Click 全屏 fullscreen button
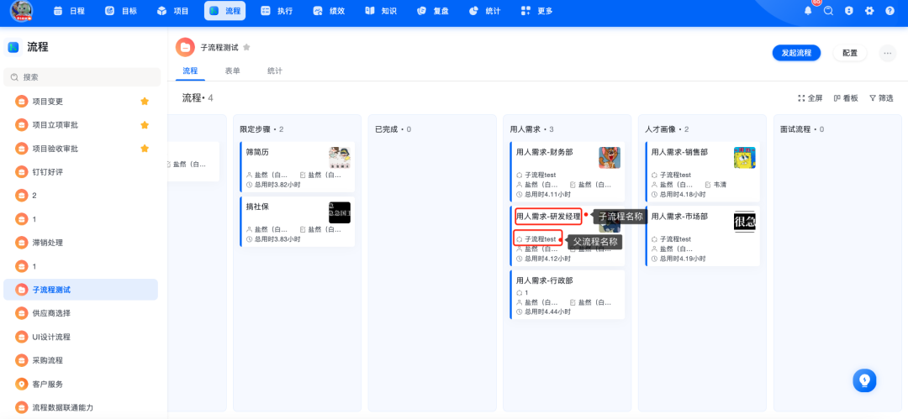This screenshot has height=419, width=908. (x=810, y=98)
